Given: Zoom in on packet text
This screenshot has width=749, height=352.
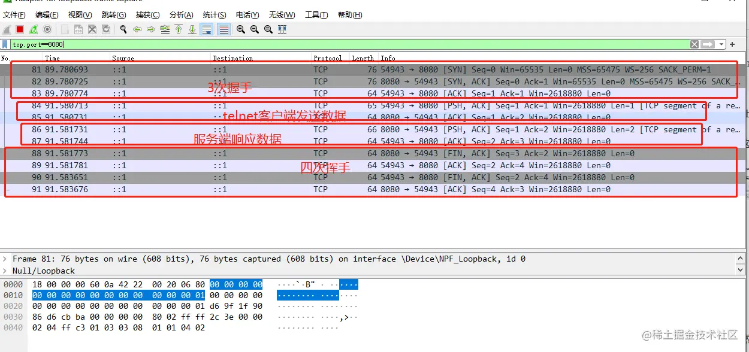Looking at the screenshot, I should (241, 29).
